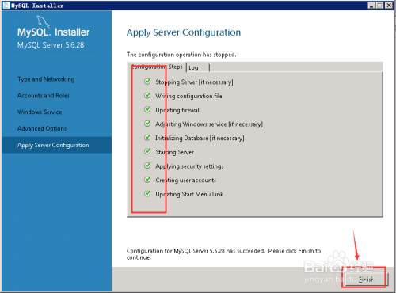Click the Finish button
Viewport: 396px width, 293px height.
[366, 279]
